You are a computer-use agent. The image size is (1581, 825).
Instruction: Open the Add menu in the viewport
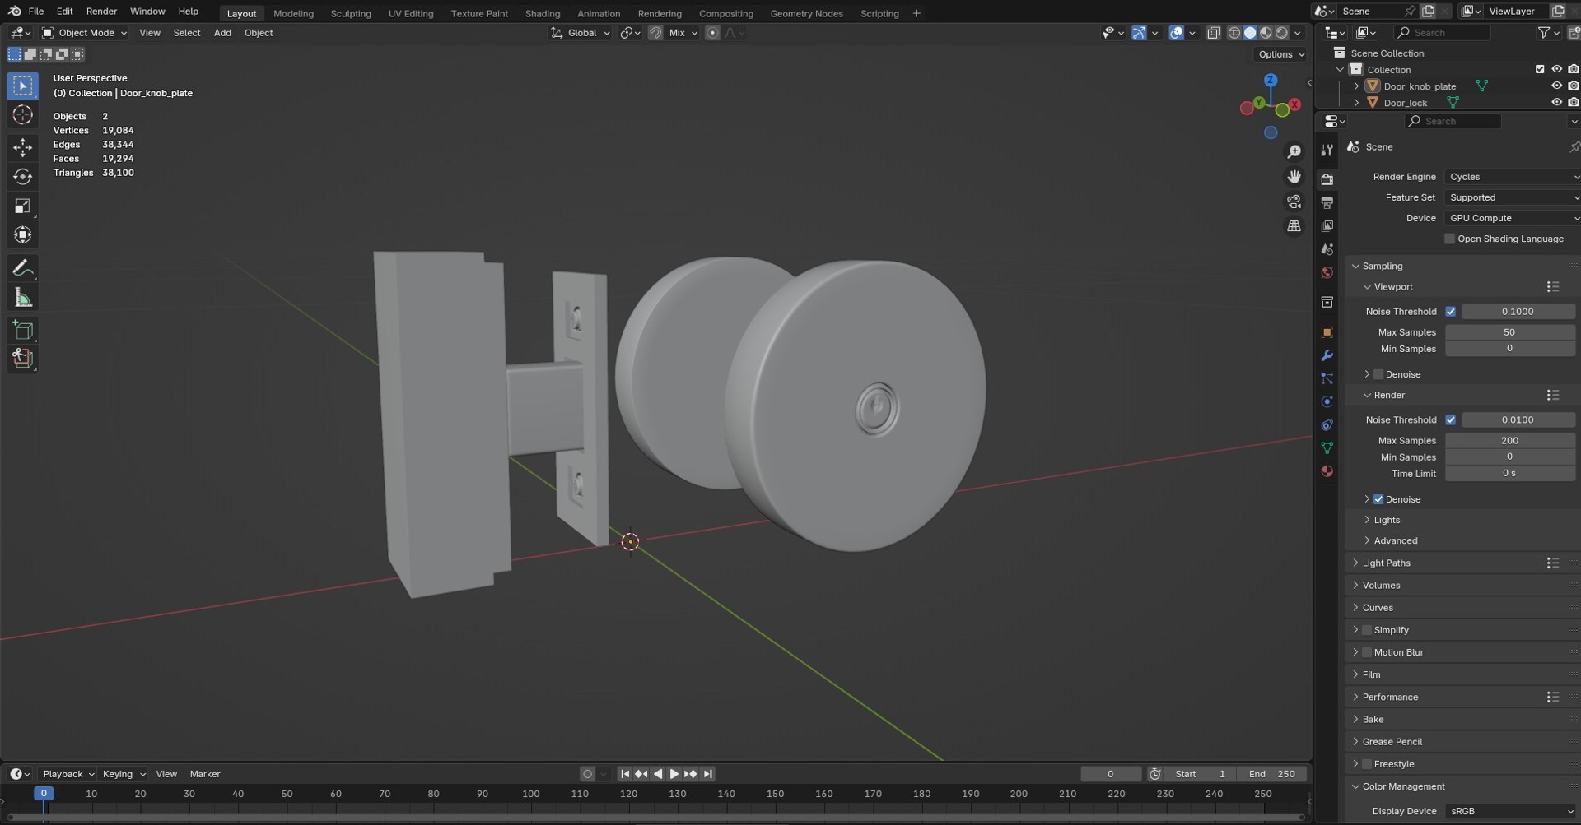tap(222, 33)
